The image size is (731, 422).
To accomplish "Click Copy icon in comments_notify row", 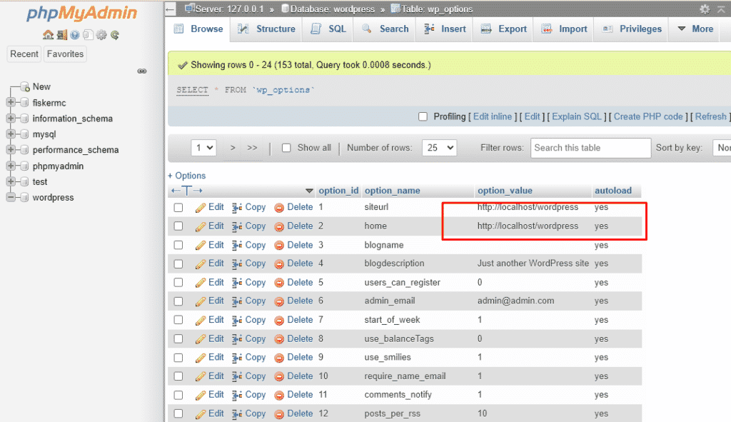I will point(237,395).
